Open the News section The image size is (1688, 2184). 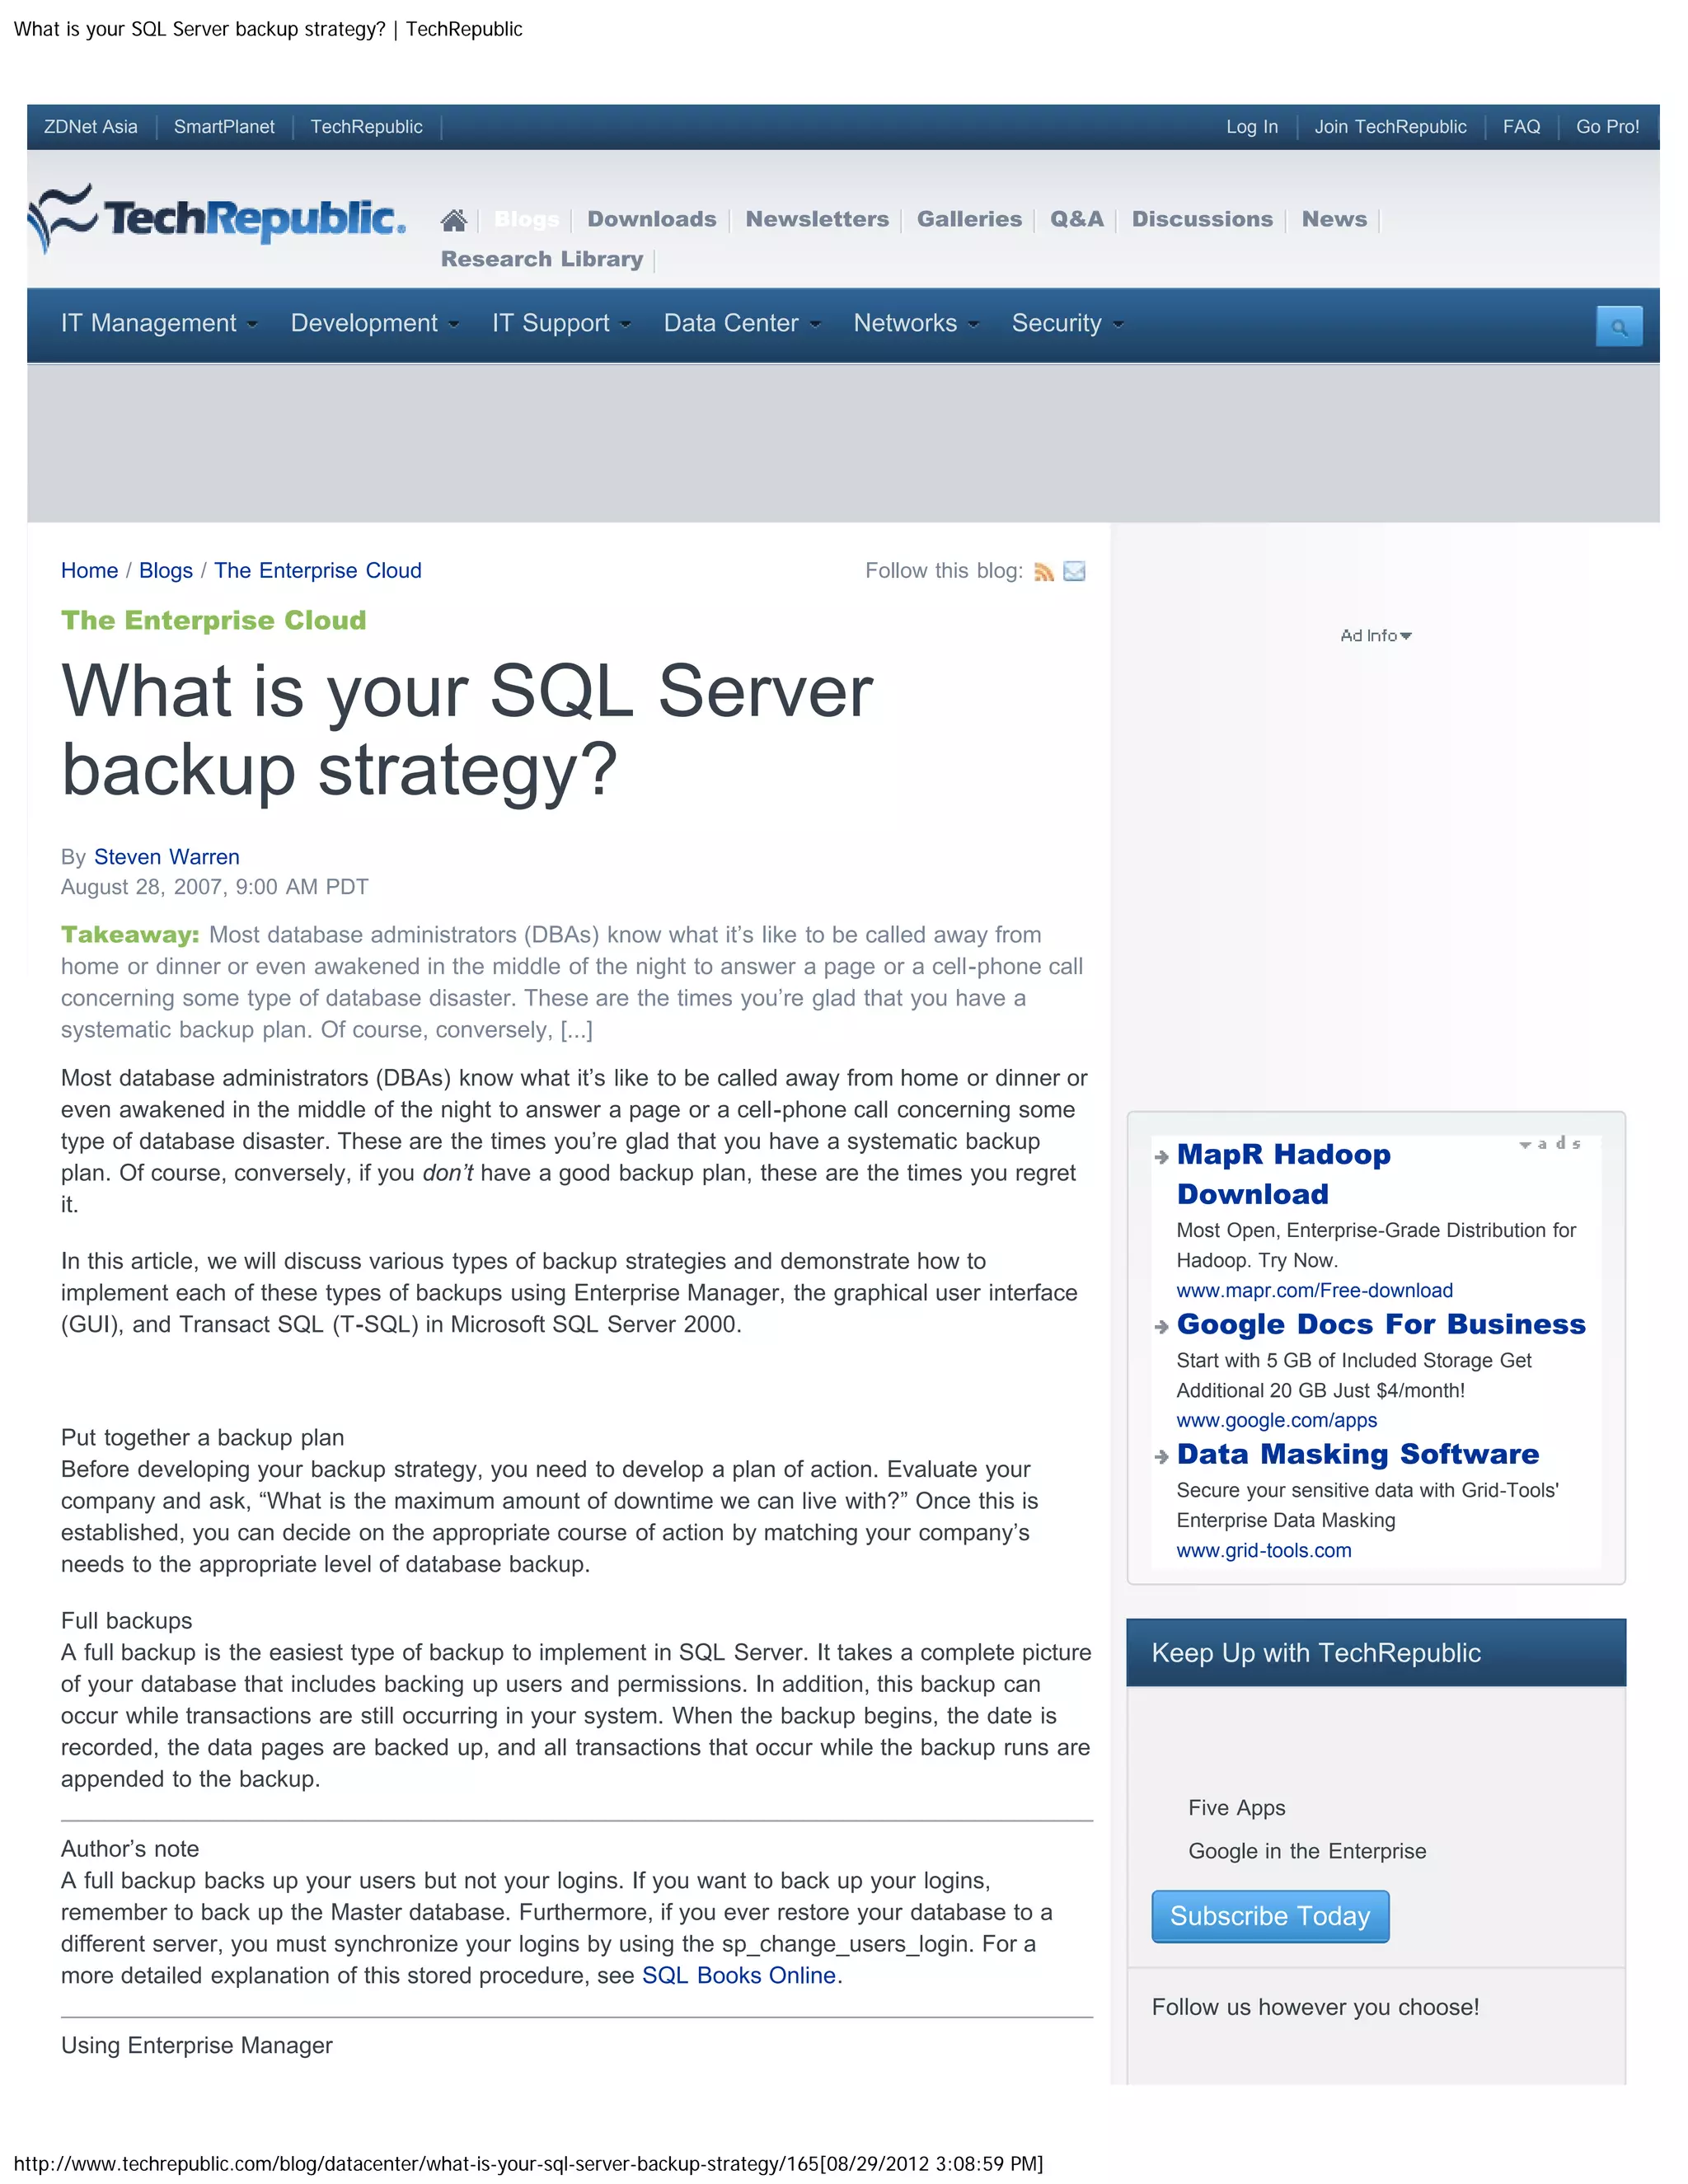point(1334,219)
